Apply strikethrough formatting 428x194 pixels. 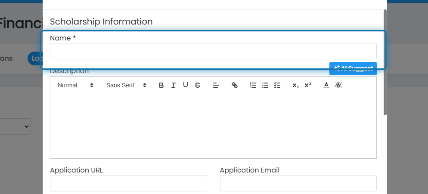pyautogui.click(x=198, y=86)
